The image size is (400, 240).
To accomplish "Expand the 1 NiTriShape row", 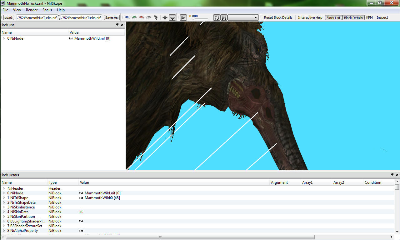I will 4,198.
